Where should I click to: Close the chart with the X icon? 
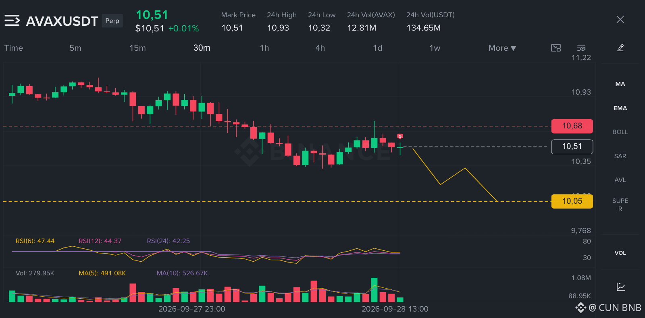coord(620,19)
